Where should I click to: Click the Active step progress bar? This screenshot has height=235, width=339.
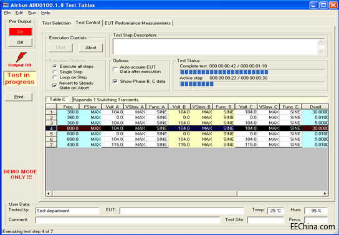click(252, 84)
